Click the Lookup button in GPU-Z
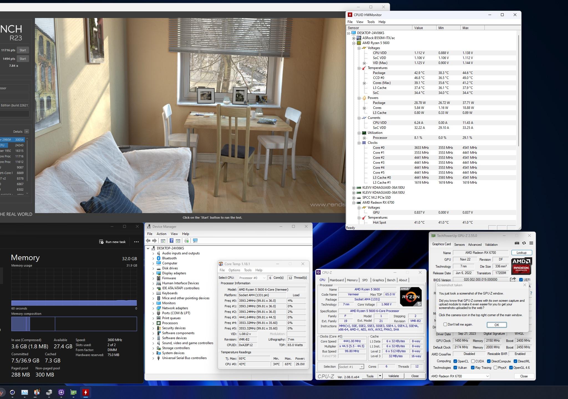This screenshot has width=568, height=399. [521, 252]
